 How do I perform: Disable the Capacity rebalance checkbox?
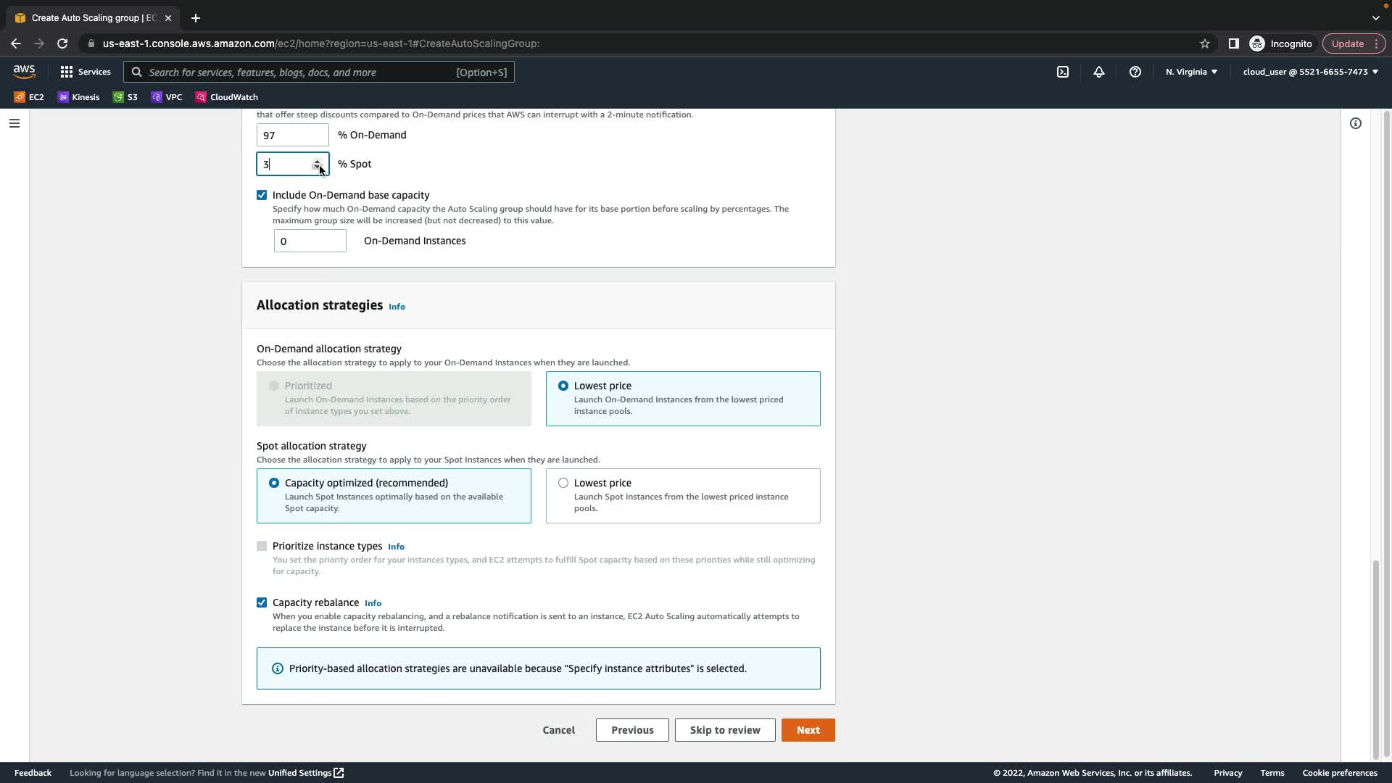(x=262, y=602)
